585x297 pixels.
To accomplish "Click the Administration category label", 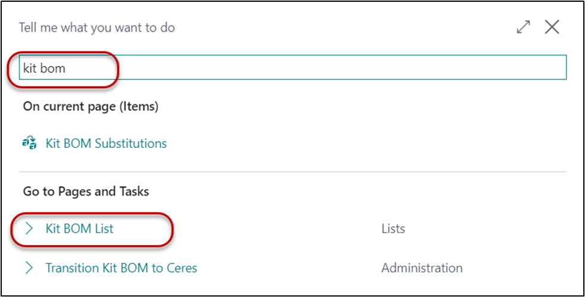I will 422,268.
